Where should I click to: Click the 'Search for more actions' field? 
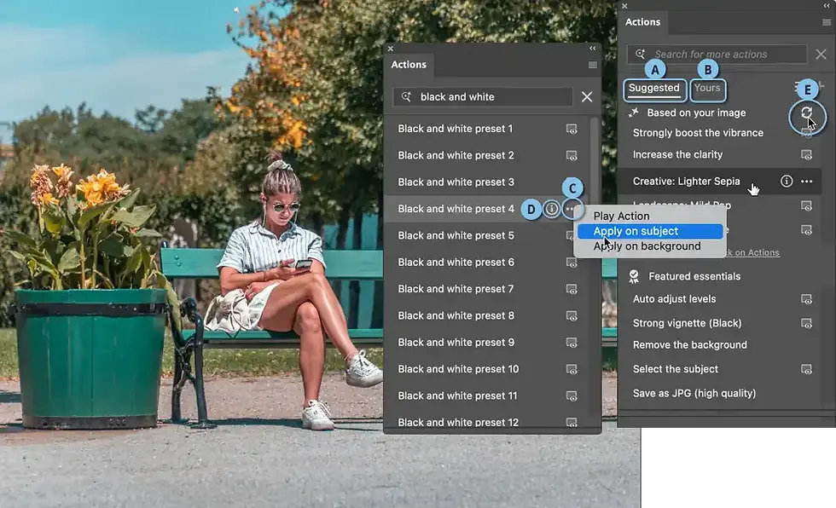click(x=717, y=54)
